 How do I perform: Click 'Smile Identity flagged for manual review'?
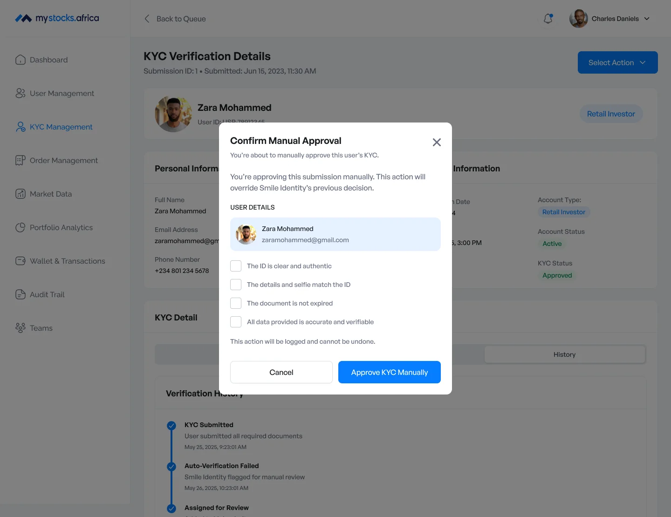pos(245,477)
